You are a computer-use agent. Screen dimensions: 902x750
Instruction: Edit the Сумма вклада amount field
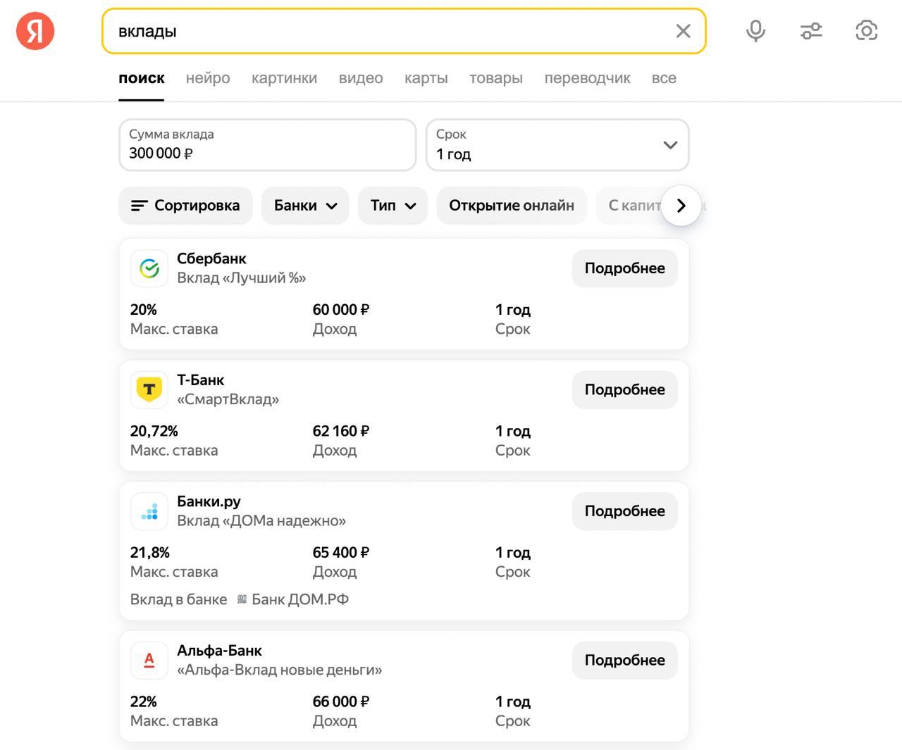(x=268, y=145)
